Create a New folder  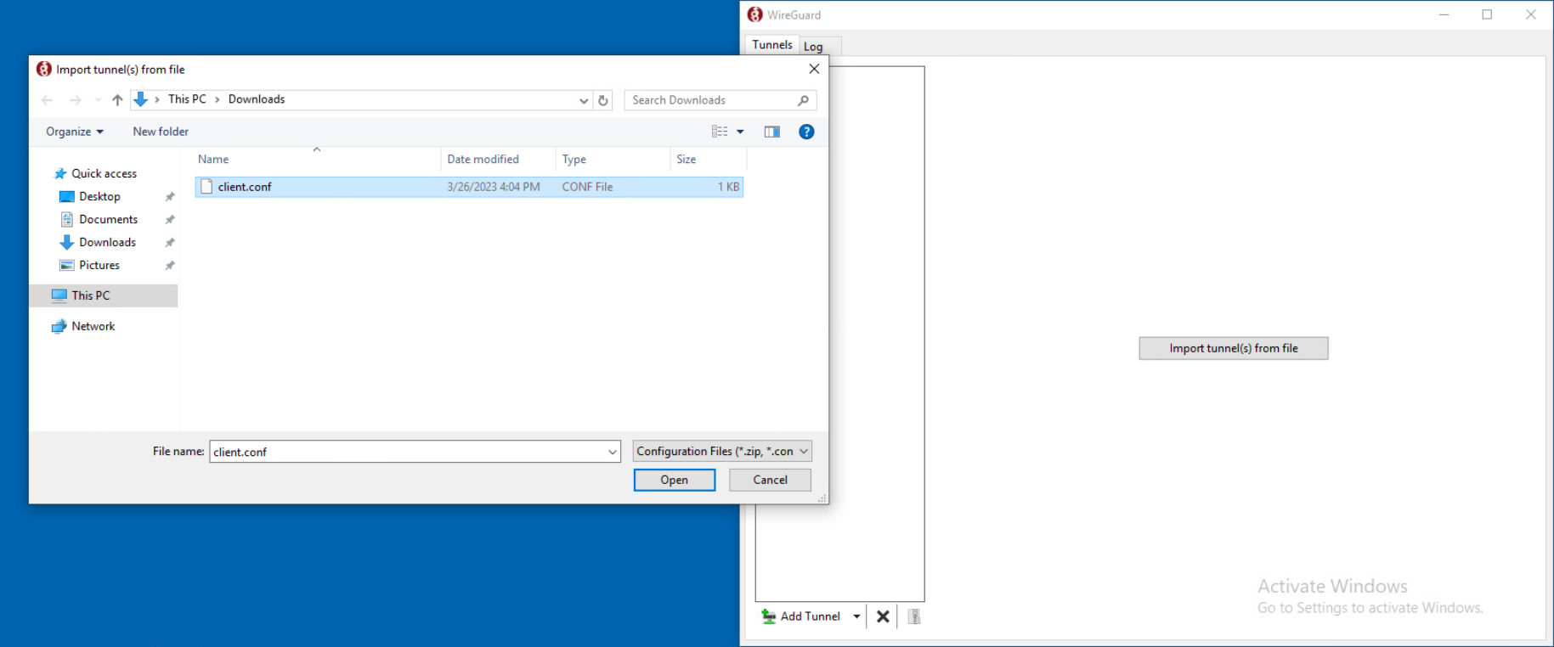point(161,132)
